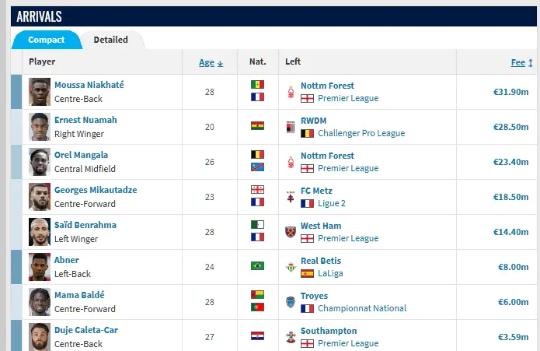
Task: Click Orel Mangala's €23.40m fee
Action: point(510,162)
